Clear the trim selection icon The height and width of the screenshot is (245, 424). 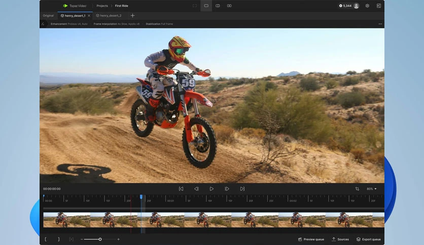[72, 239]
